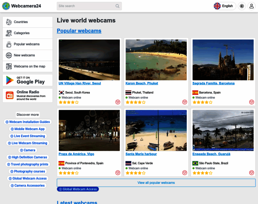Select New webcams sidebar item

point(27,55)
